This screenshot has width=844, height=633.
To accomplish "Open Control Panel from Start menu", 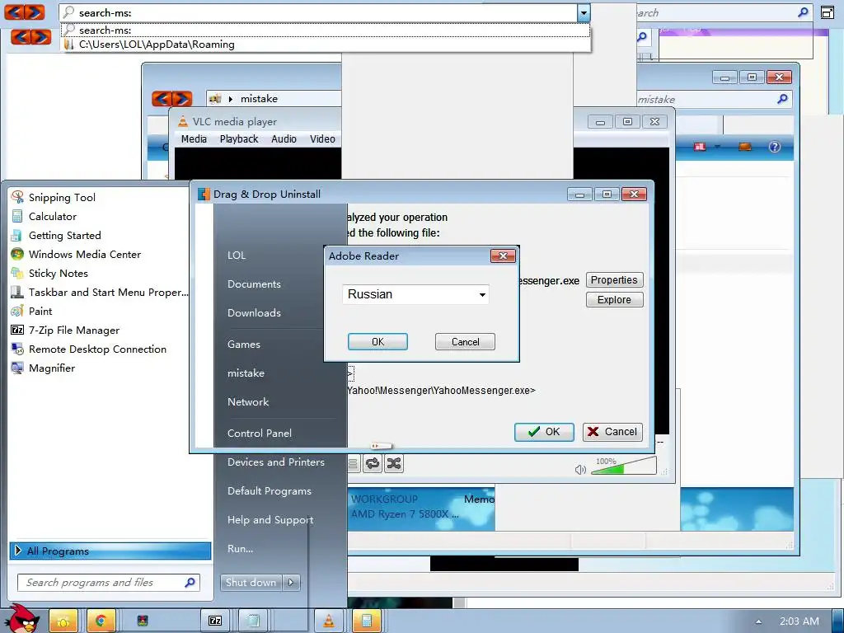I will coord(260,434).
